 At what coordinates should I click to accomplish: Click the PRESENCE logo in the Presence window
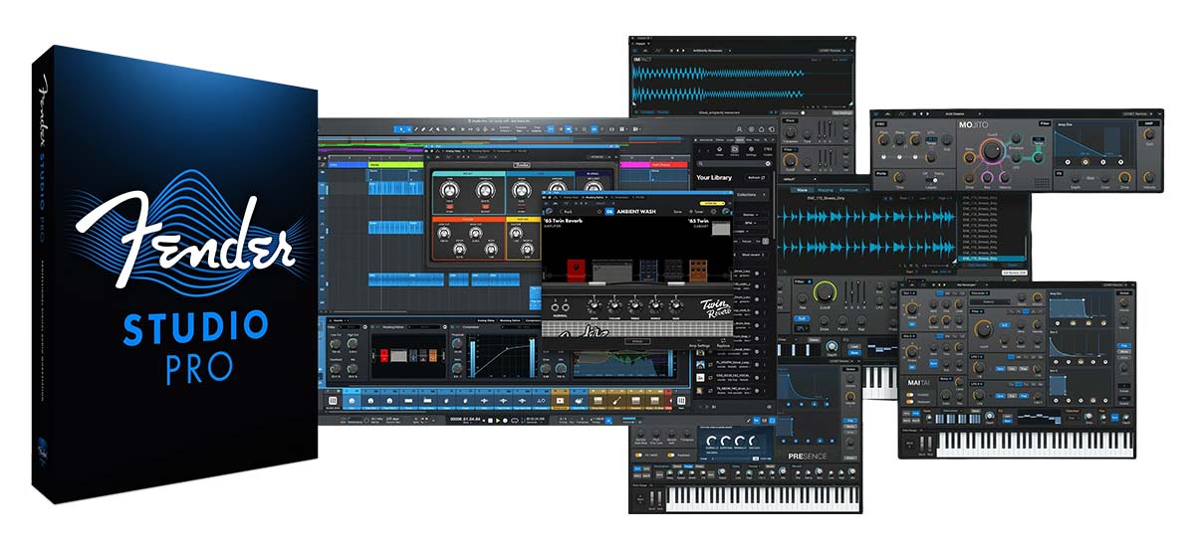(x=808, y=457)
